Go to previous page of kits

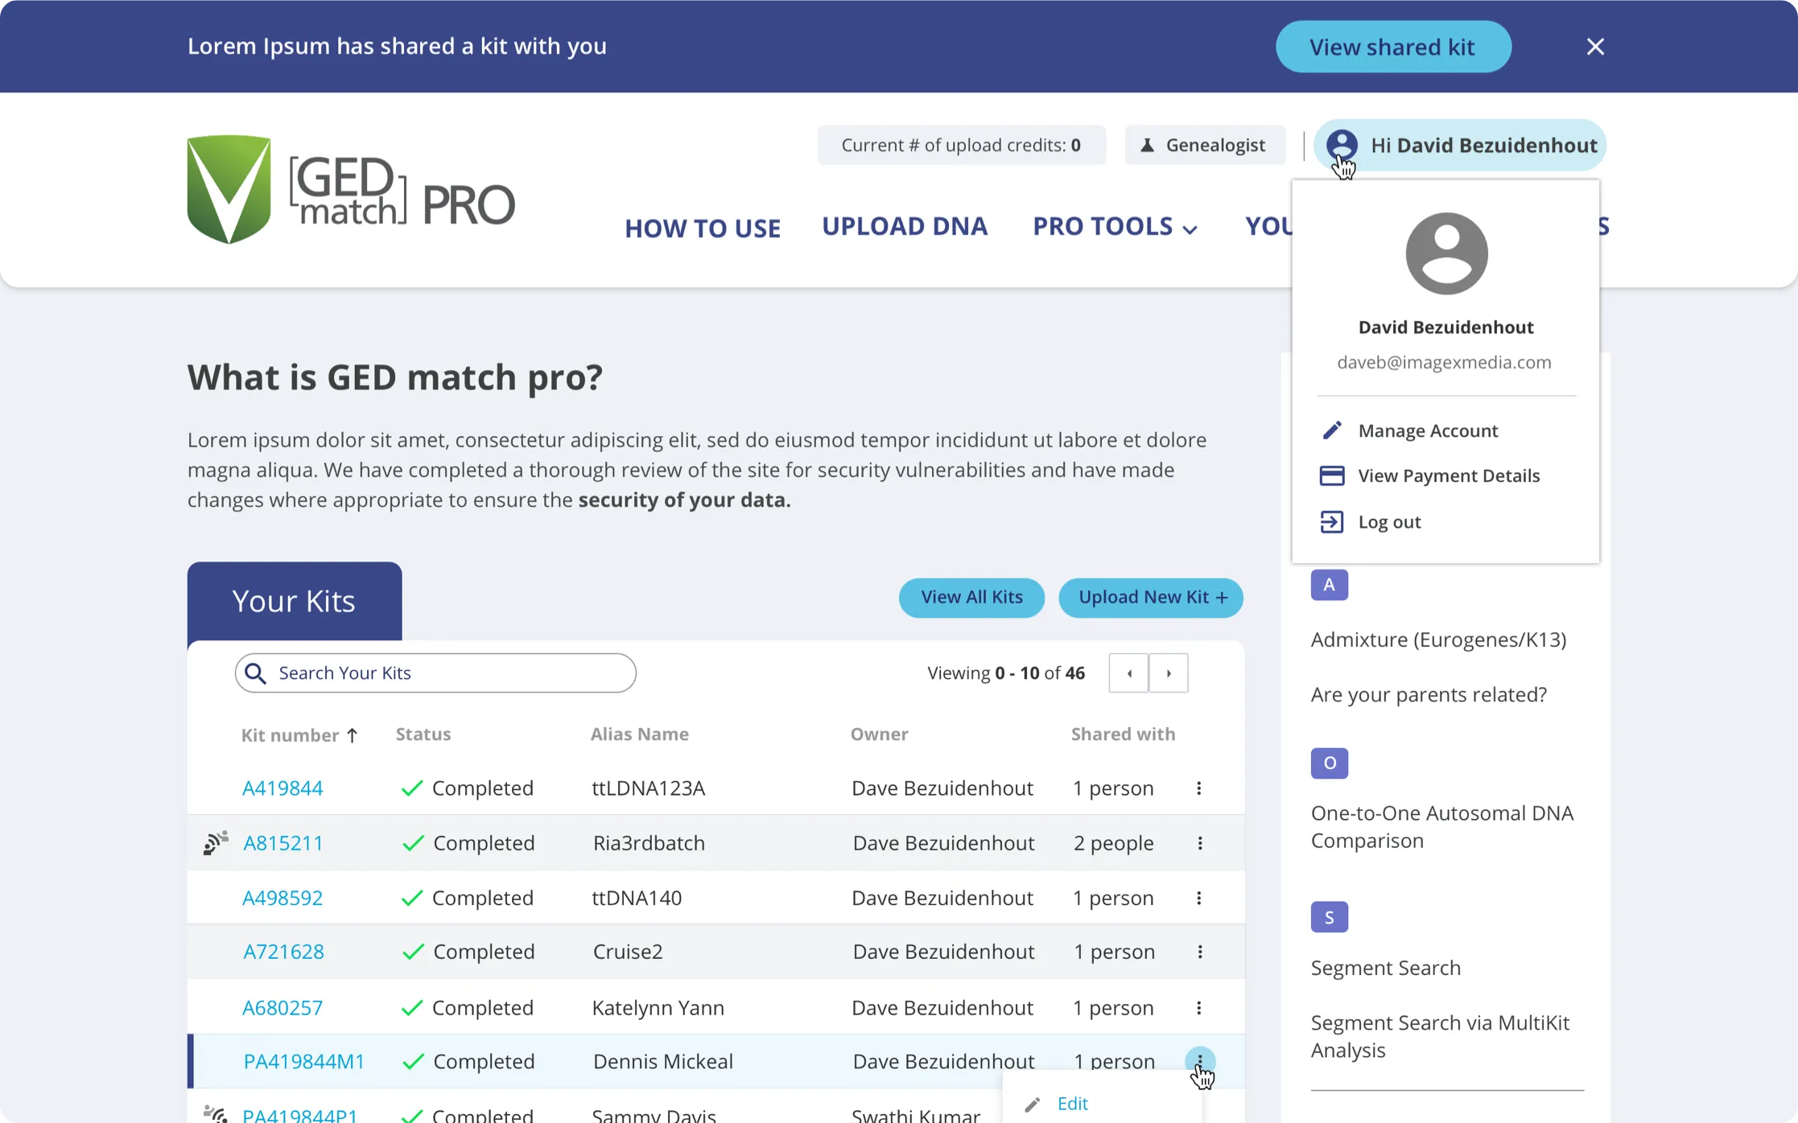click(x=1129, y=673)
